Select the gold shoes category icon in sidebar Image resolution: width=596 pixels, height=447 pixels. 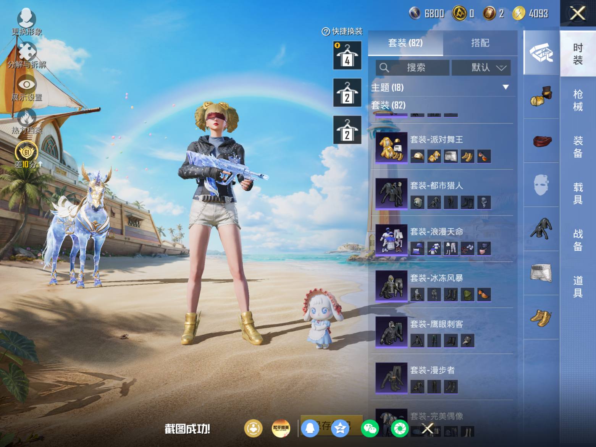pyautogui.click(x=541, y=317)
